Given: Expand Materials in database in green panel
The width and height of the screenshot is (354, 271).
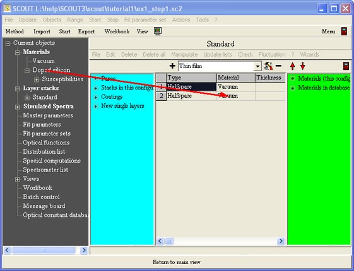Looking at the screenshot, I should tap(292, 88).
